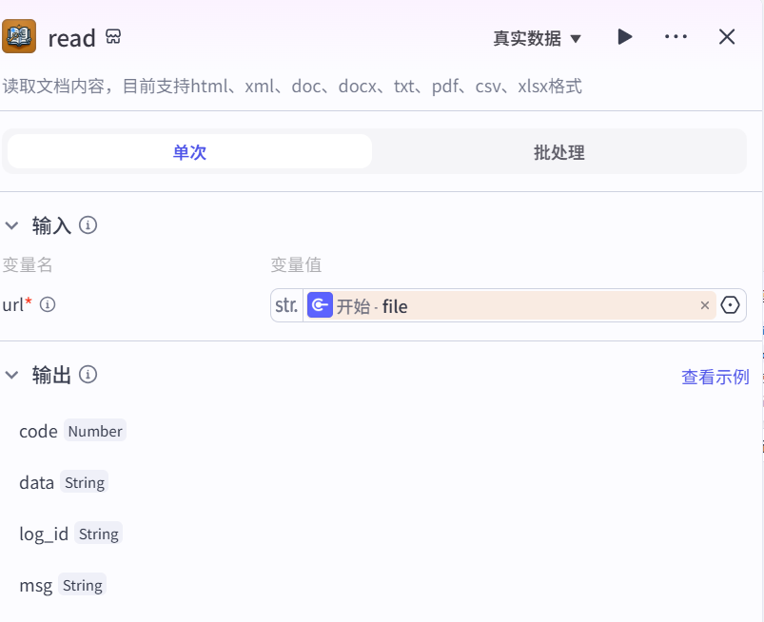764x622 pixels.
Task: Select the data String output variable
Action: [x=37, y=482]
